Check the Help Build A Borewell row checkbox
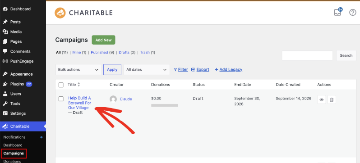The image size is (360, 163). click(61, 99)
